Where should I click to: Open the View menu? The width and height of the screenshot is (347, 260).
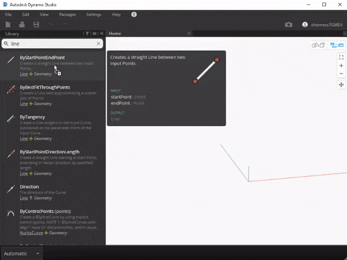(x=44, y=14)
